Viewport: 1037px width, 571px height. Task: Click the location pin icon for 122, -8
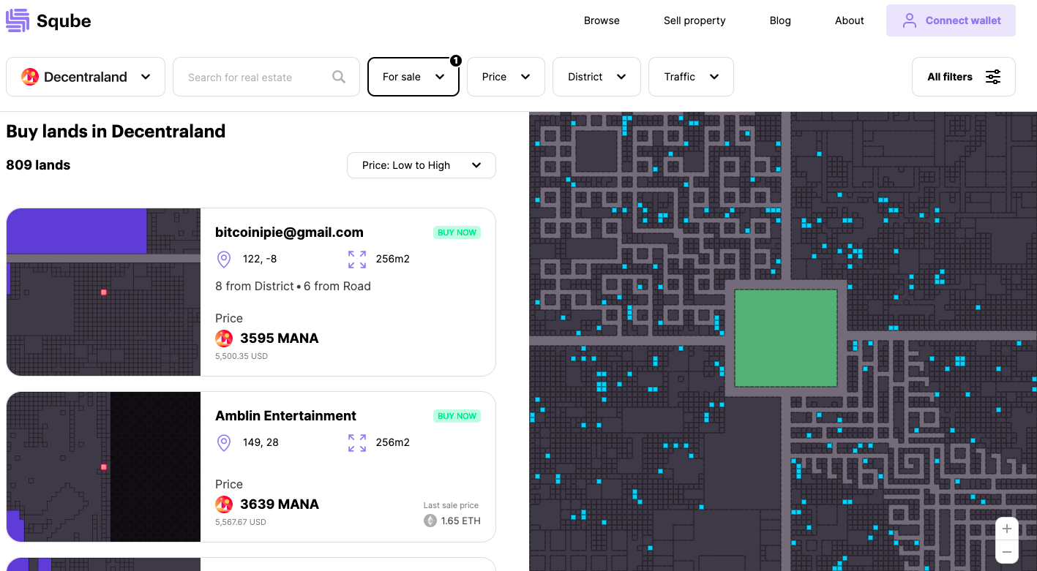pos(224,259)
